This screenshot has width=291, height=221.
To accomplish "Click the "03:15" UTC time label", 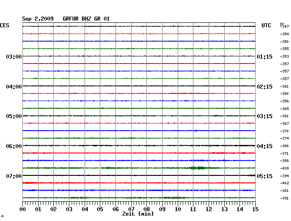I will pyautogui.click(x=265, y=116).
